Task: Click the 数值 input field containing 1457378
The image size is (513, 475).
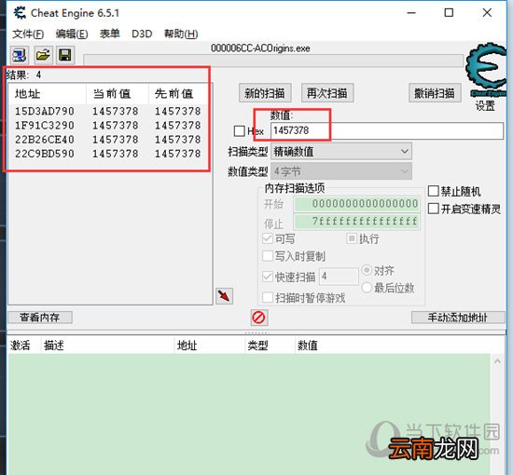Action: click(x=387, y=130)
